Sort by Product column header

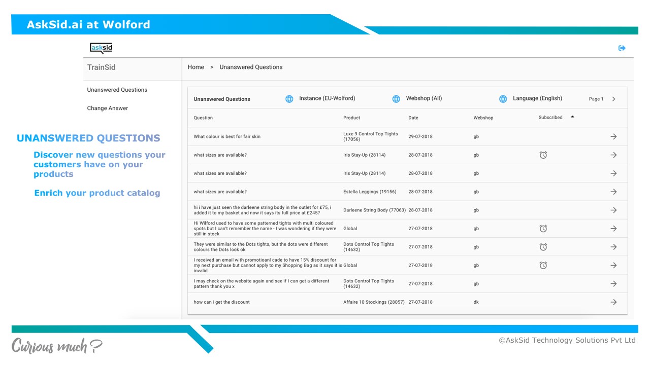[351, 118]
